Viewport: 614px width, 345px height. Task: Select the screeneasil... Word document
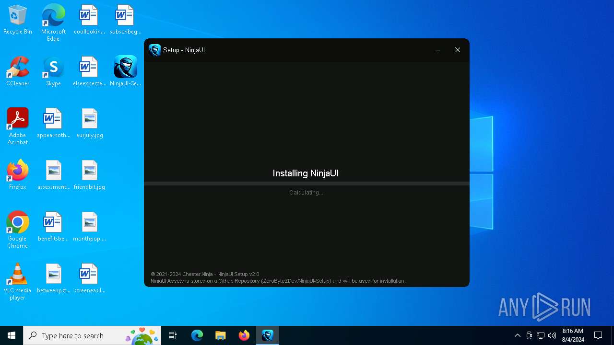[x=89, y=279]
